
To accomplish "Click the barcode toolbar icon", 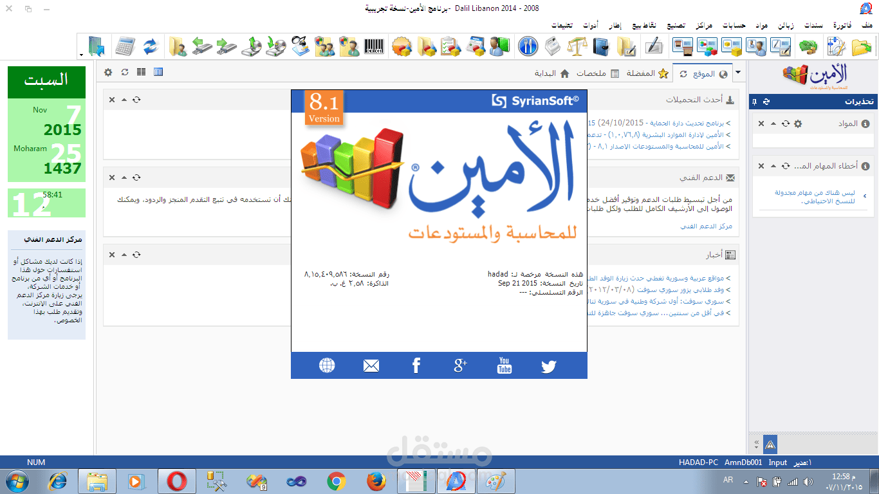I will pos(373,46).
